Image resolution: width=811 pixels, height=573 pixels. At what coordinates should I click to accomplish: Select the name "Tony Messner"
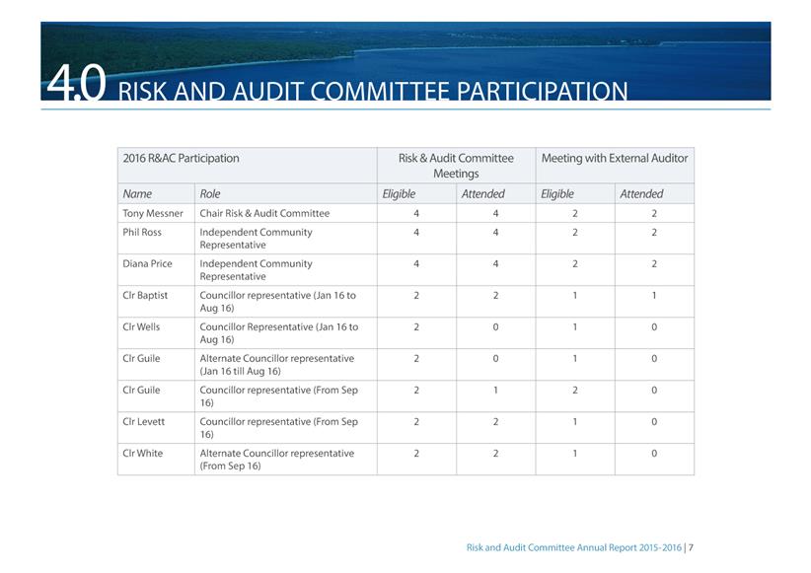pos(153,213)
